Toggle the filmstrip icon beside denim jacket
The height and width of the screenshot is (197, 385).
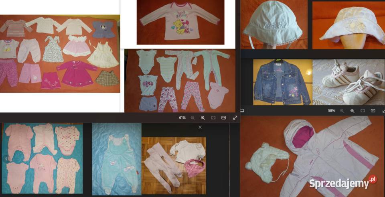coord(242,110)
